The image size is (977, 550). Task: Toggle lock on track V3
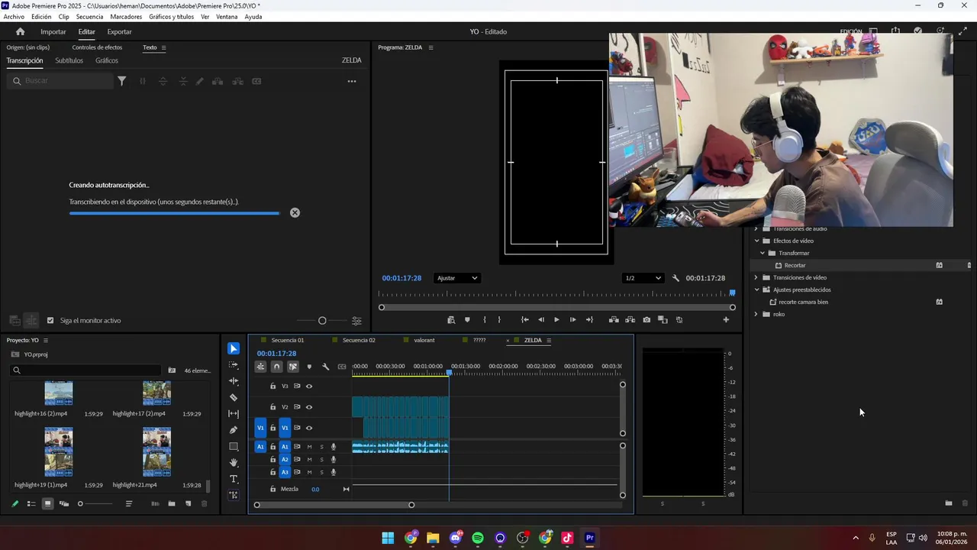tap(273, 387)
